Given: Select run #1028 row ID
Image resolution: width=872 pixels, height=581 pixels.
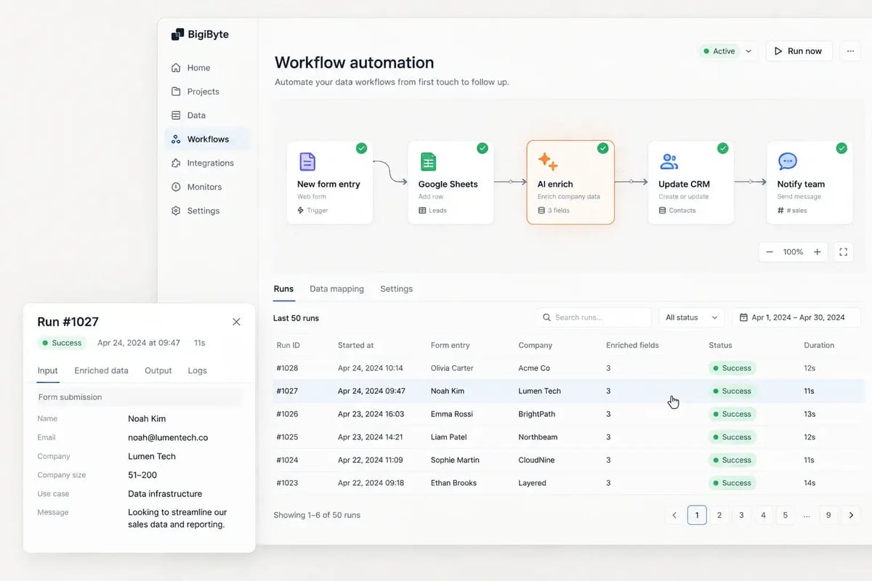Looking at the screenshot, I should [x=287, y=368].
